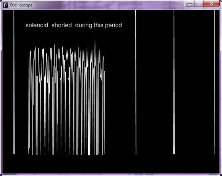The image size is (222, 176).
Task: Click the 'solenoid shorted during this period' annotation
Action: coord(74,25)
